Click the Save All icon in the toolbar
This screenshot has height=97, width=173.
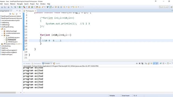tap(5, 7)
